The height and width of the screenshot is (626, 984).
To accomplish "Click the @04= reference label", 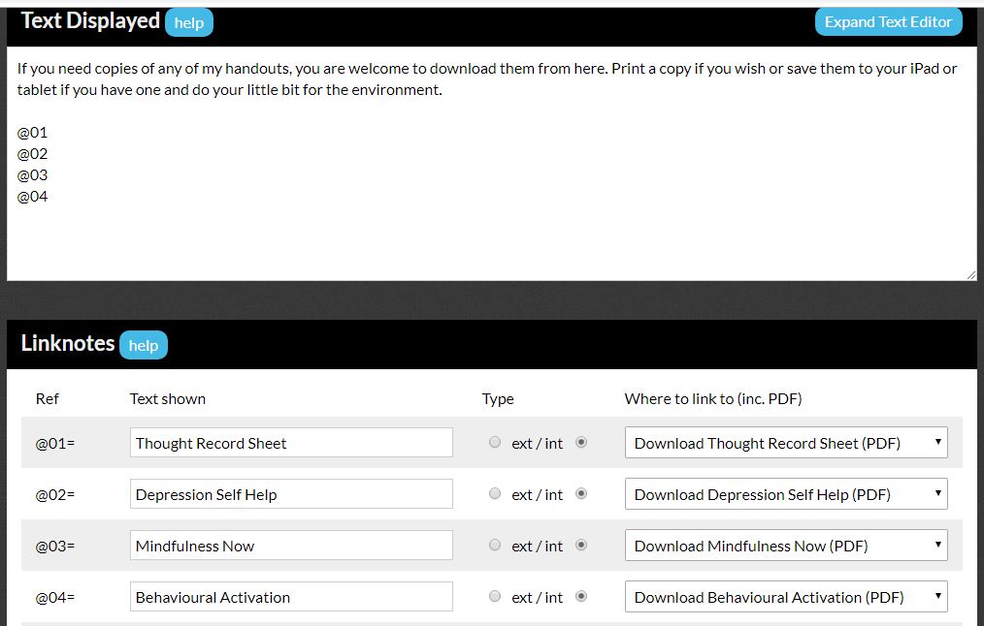I will coord(54,598).
